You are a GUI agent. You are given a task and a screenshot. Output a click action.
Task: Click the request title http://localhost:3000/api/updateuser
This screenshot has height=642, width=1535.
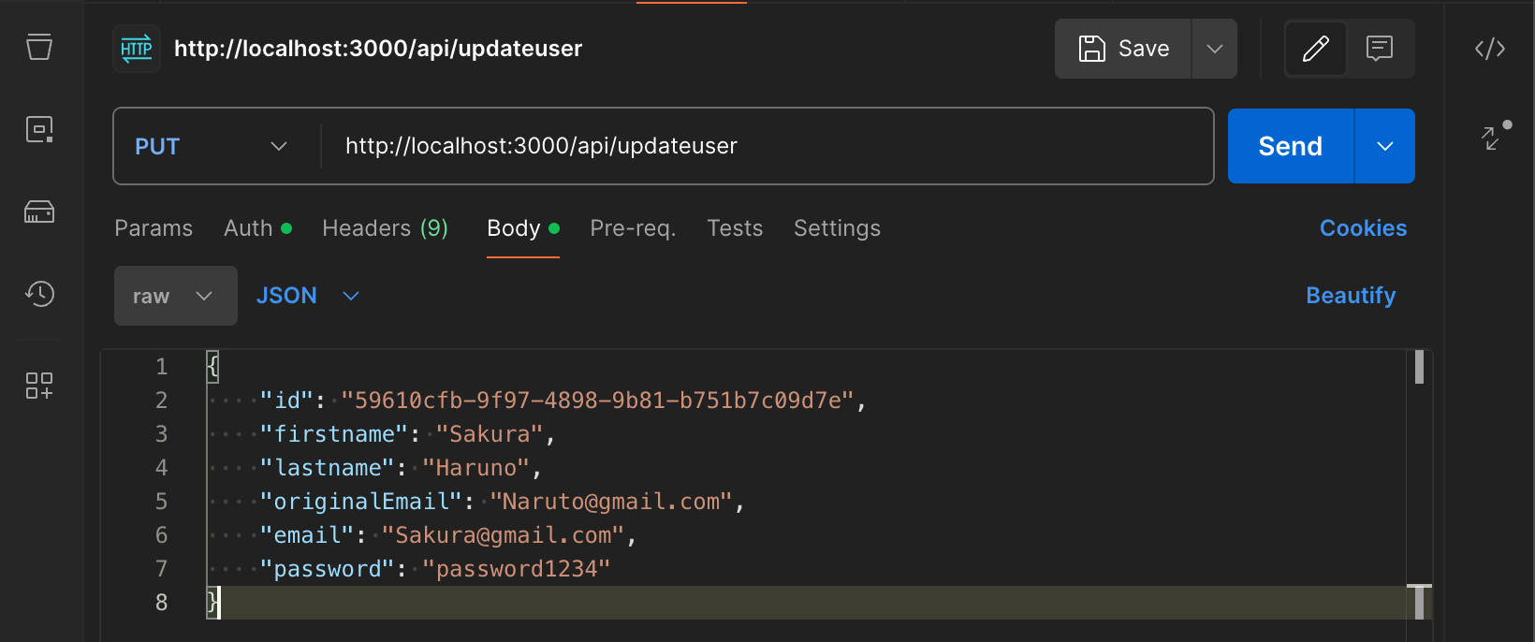coord(378,49)
